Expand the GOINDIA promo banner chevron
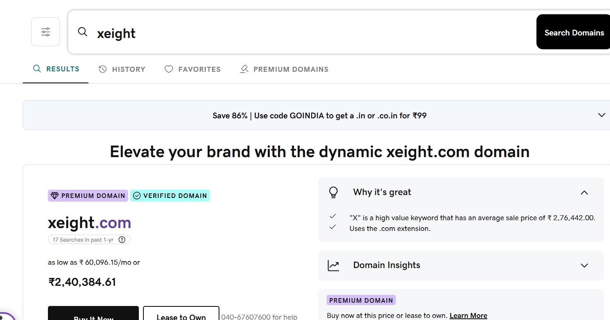 pyautogui.click(x=602, y=115)
